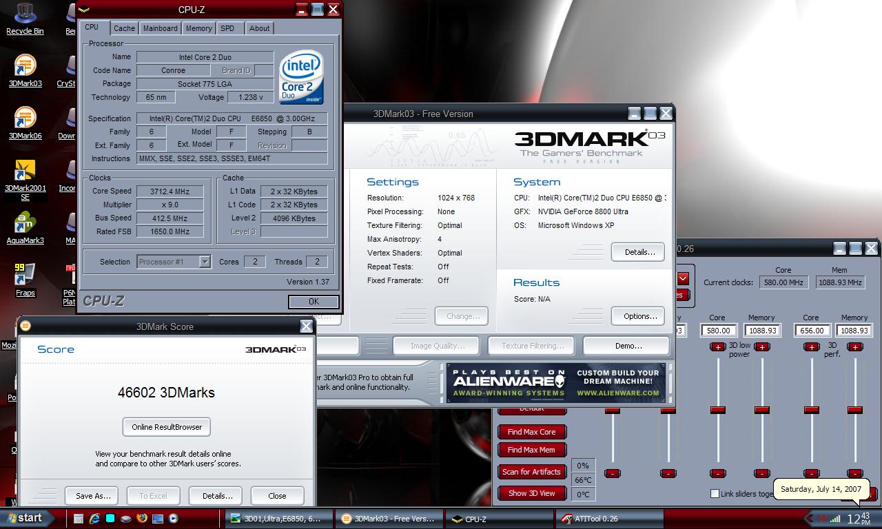The image size is (882, 529).
Task: Increase 3D perf Memory with plus button
Action: click(x=855, y=347)
